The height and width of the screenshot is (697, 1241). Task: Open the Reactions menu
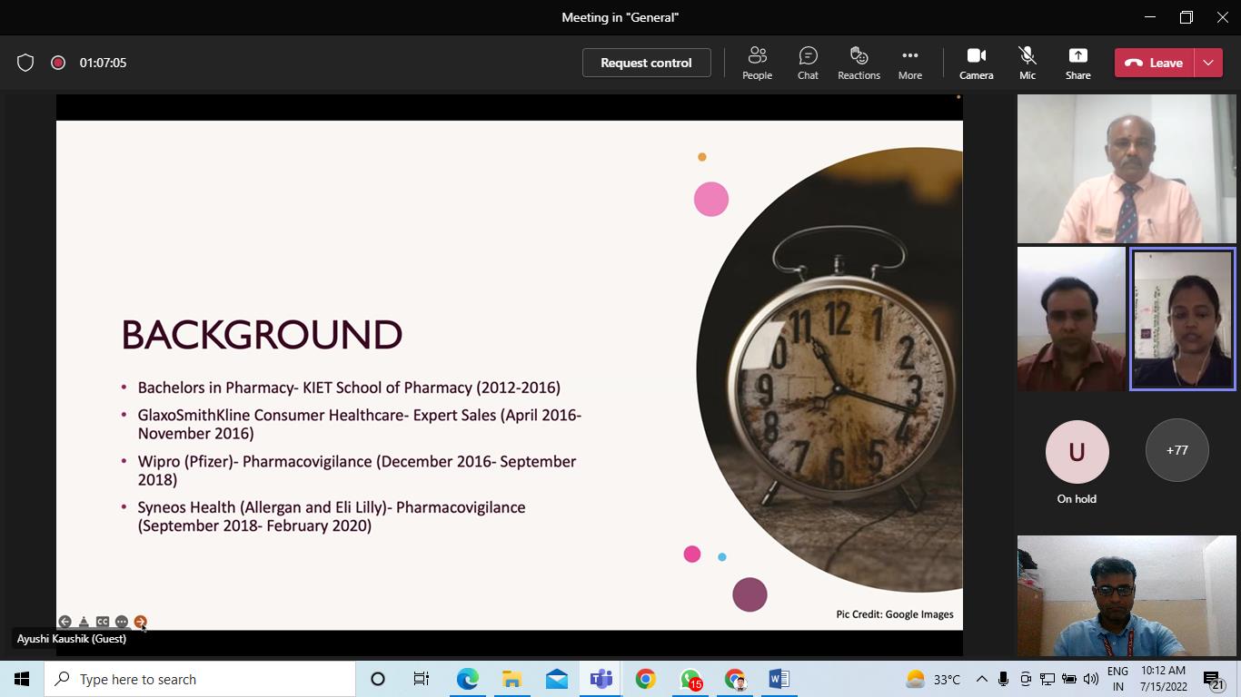[x=859, y=63]
